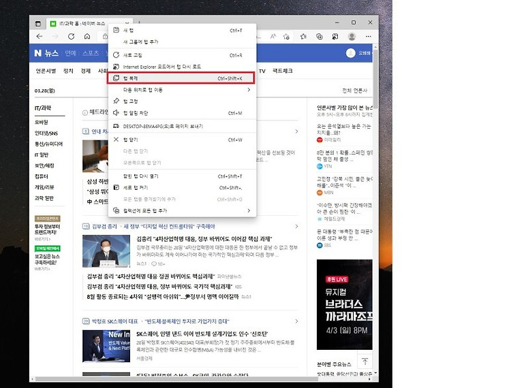Open the tab actions menu icon
The image size is (511, 388).
pos(37,23)
